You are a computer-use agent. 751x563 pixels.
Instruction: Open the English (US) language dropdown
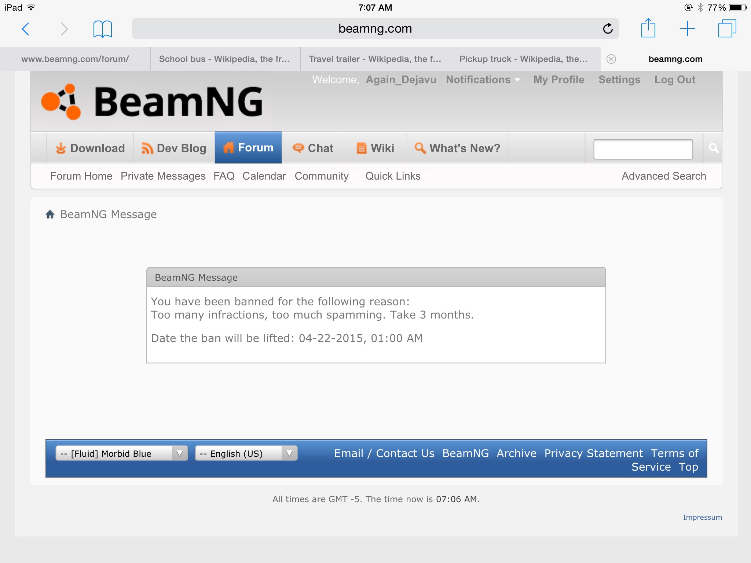click(246, 453)
